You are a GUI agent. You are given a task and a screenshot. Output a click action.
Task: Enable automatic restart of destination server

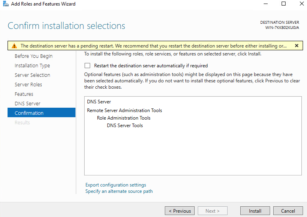(87, 66)
